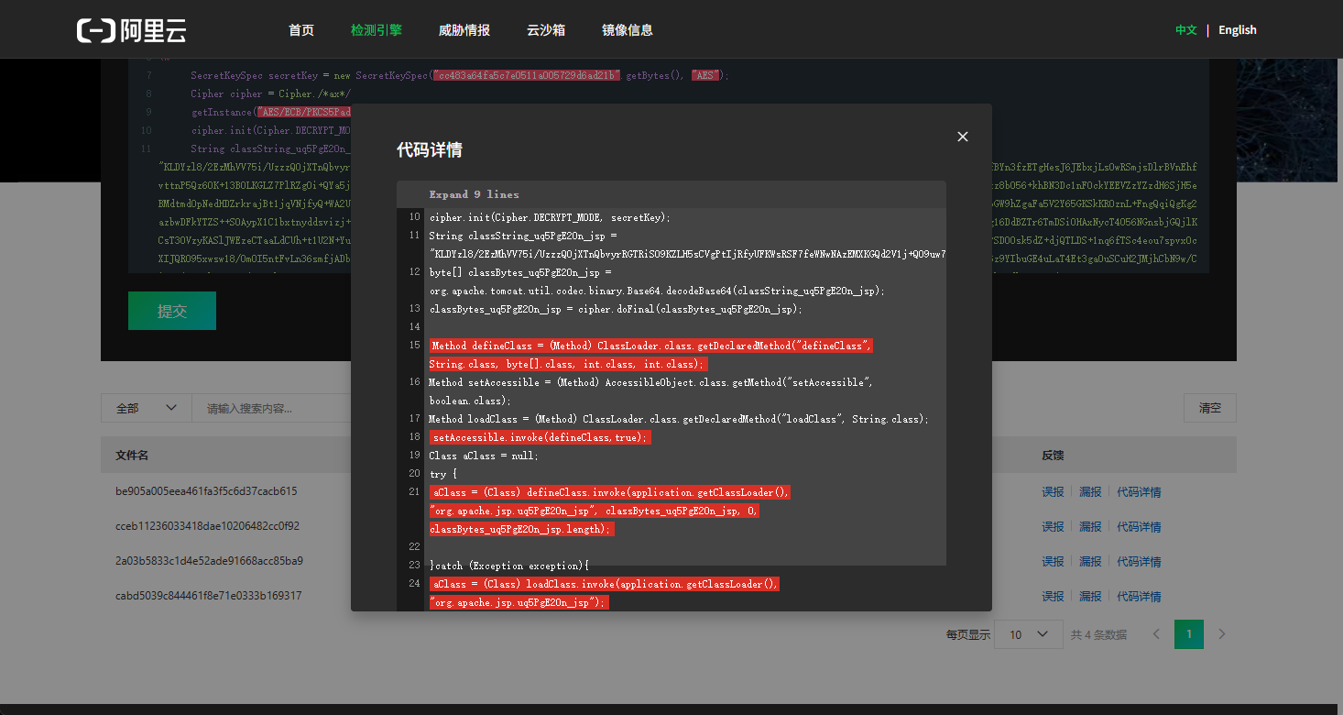Screen dimensions: 1343x715
Task: Click line 10 cipher.init code
Action: pos(551,217)
